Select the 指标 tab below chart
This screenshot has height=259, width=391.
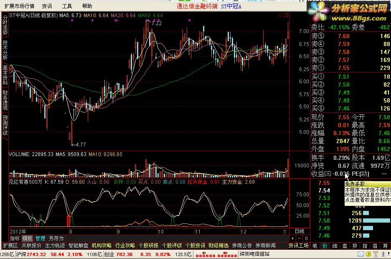15,238
